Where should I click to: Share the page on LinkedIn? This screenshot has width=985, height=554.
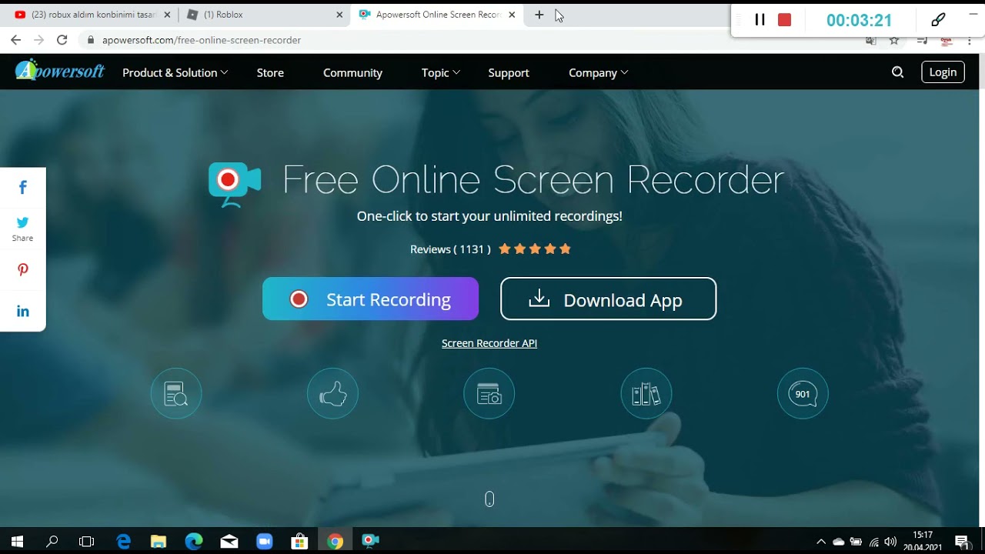click(x=23, y=311)
